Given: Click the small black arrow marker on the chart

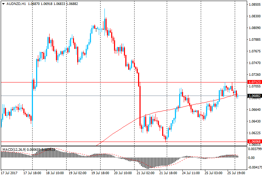Looking at the screenshot, I should click(x=96, y=30).
